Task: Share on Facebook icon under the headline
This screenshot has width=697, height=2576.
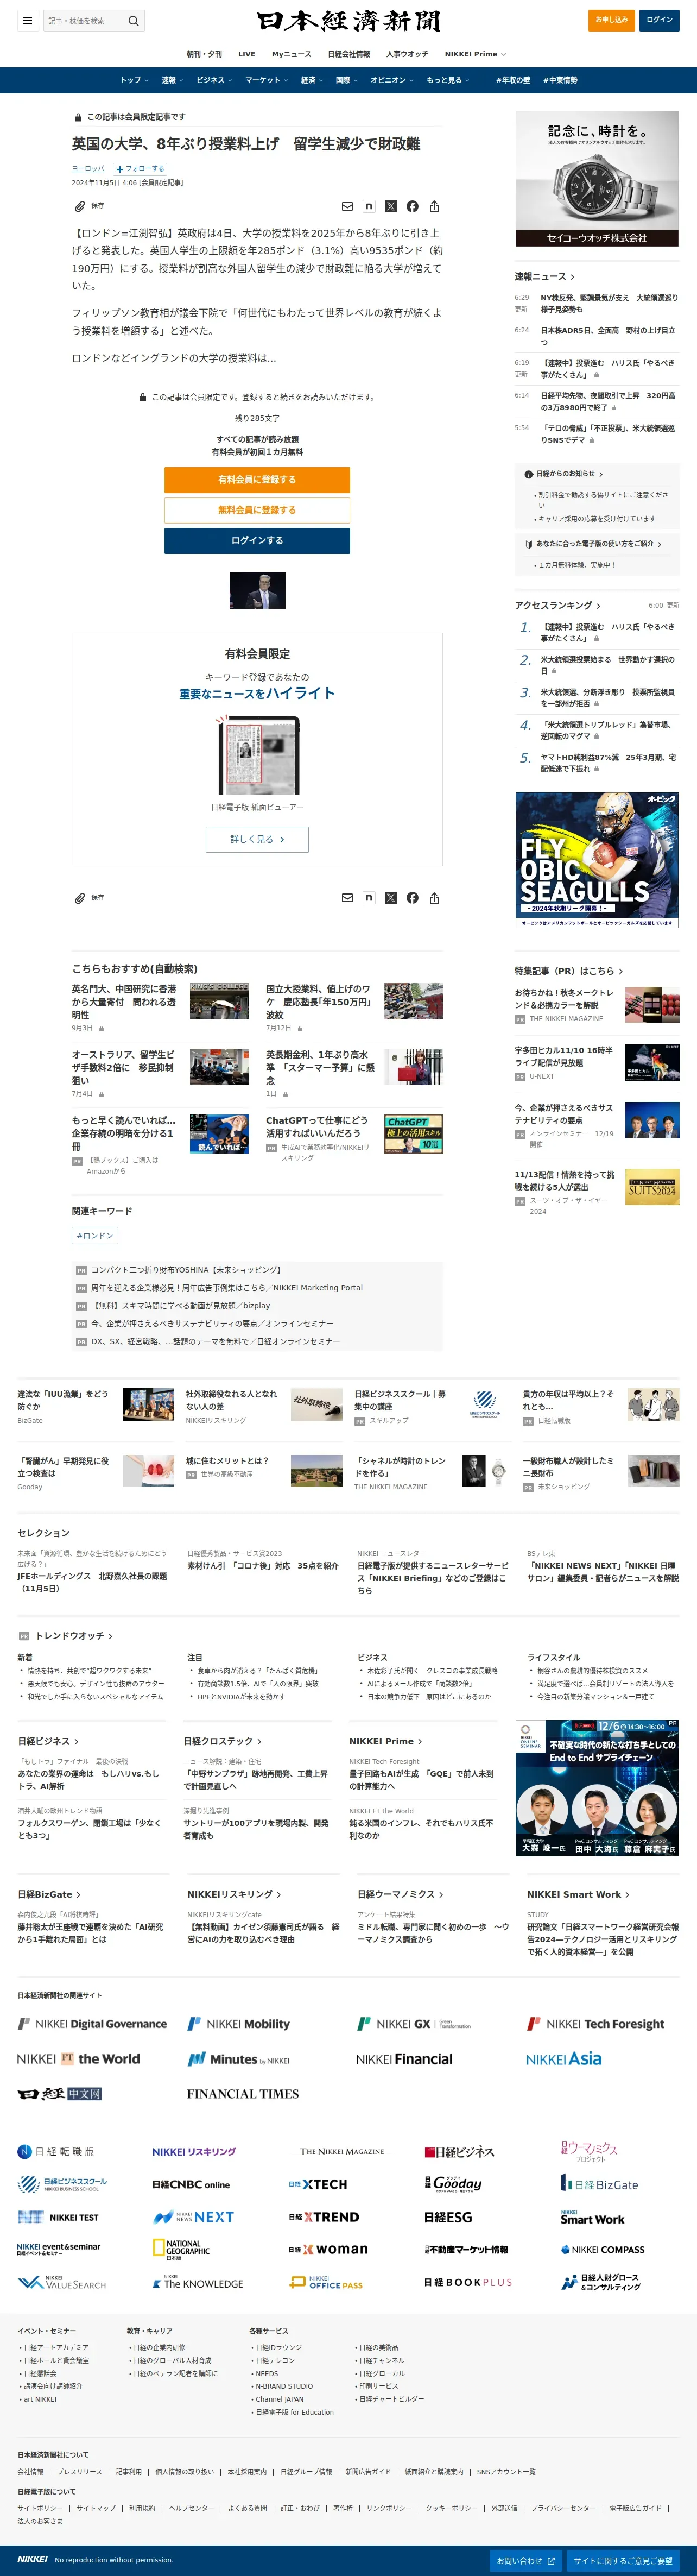Action: point(412,206)
